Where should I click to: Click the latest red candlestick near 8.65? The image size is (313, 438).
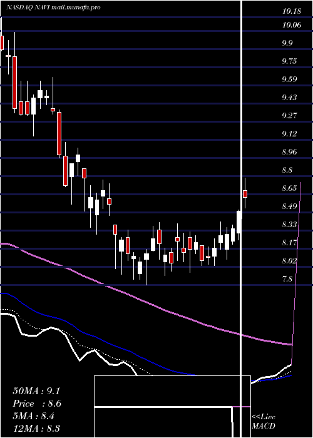pos(245,194)
